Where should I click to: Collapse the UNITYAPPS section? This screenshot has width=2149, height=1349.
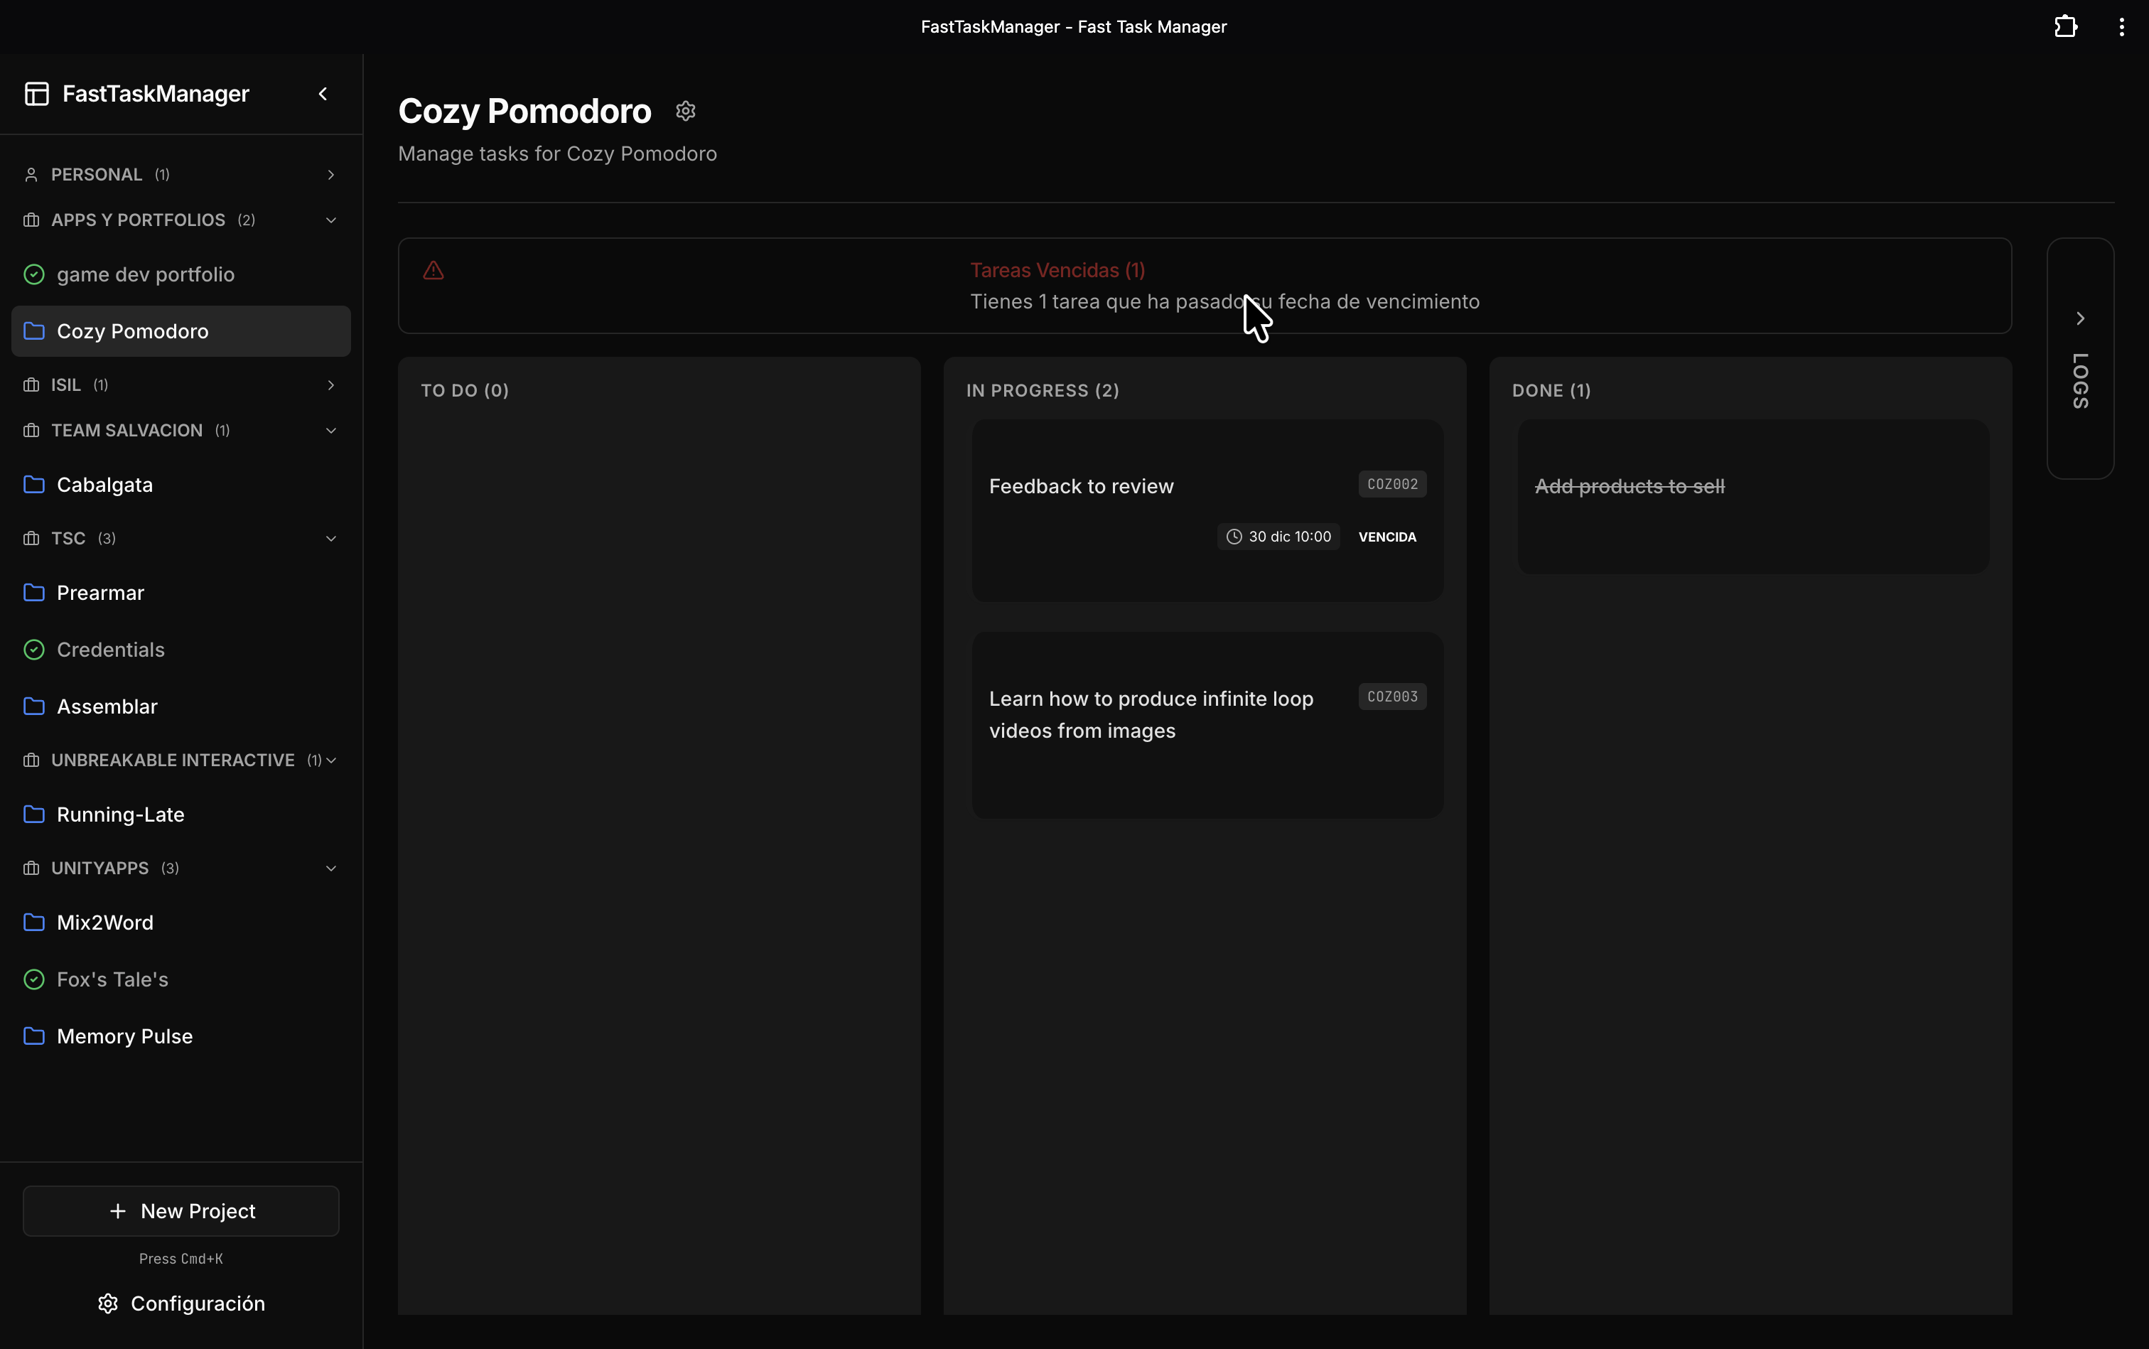tap(330, 867)
